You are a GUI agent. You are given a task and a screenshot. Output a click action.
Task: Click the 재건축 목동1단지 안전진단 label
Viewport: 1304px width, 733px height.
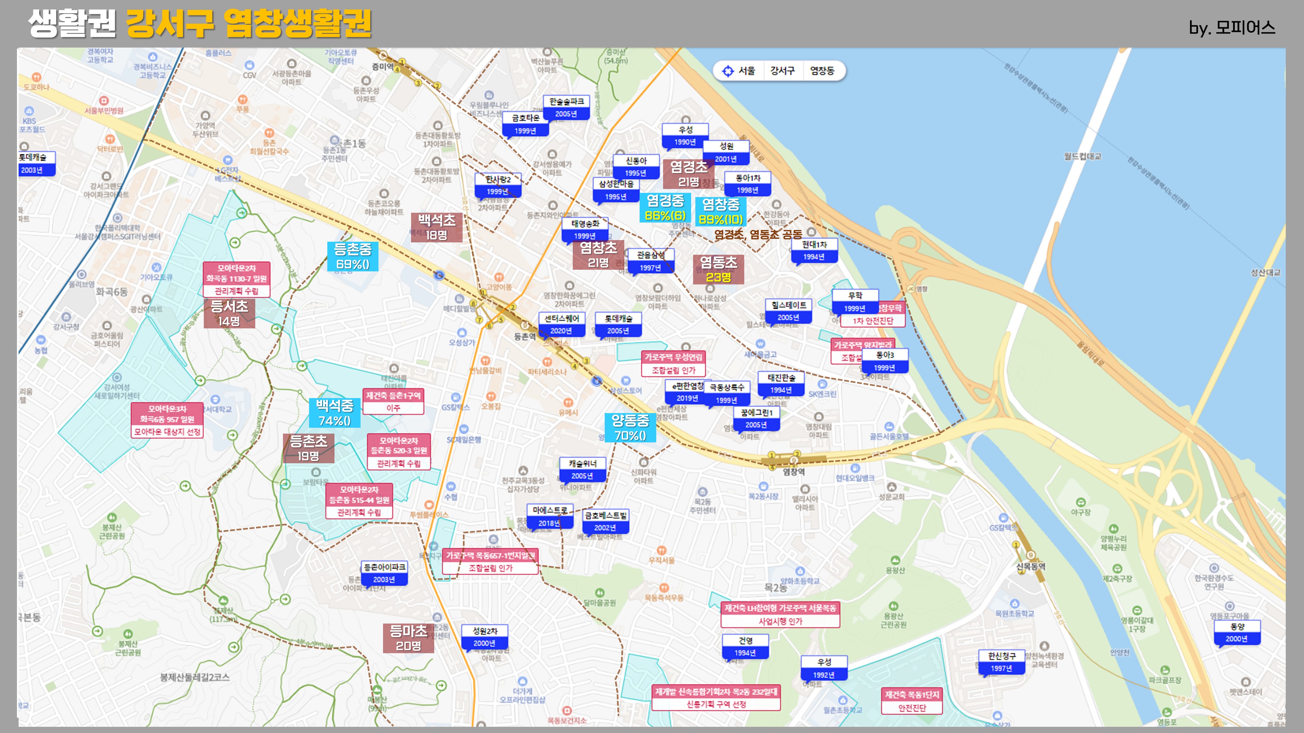[x=912, y=701]
